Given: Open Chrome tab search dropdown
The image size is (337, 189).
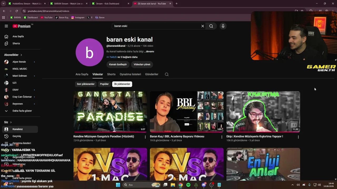Looking at the screenshot, I should coord(4,4).
